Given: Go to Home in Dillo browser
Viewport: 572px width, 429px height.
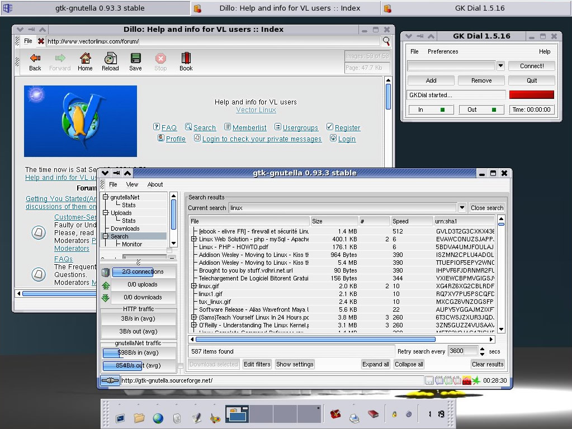Looking at the screenshot, I should 85,61.
